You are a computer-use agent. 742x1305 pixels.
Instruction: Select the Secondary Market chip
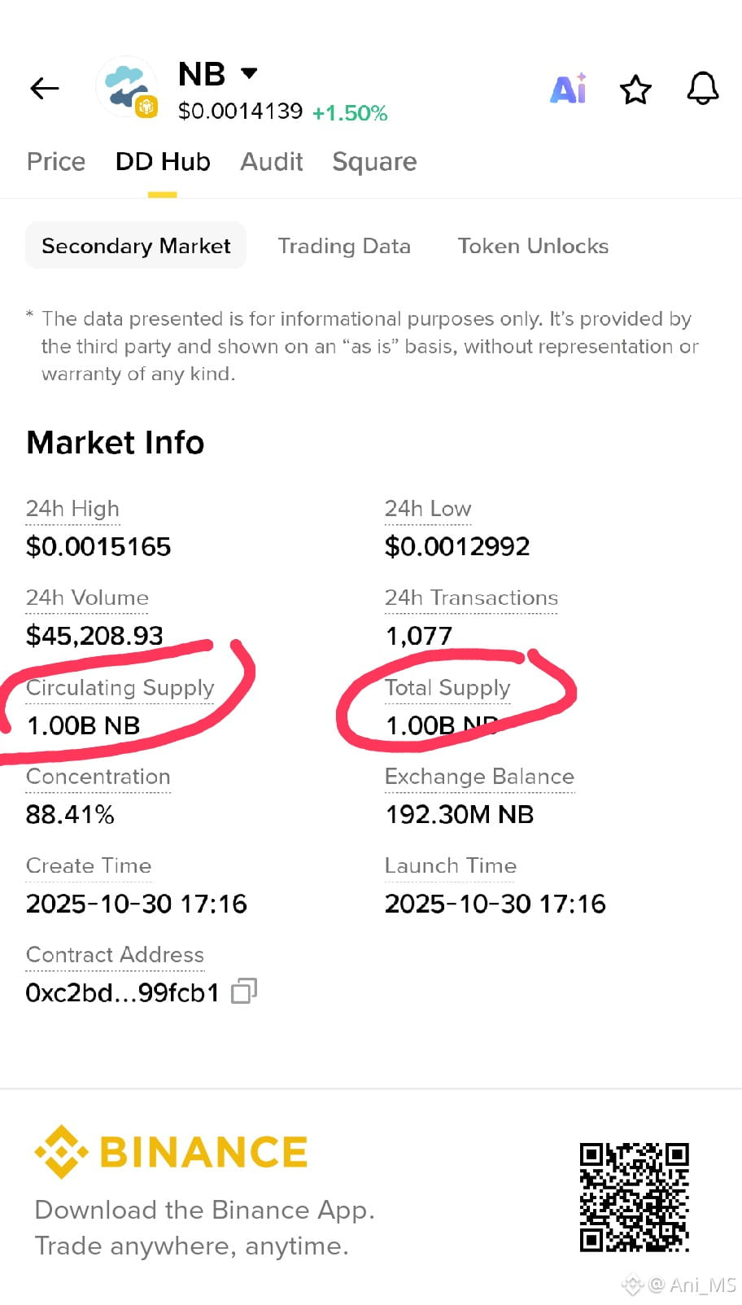pyautogui.click(x=136, y=245)
